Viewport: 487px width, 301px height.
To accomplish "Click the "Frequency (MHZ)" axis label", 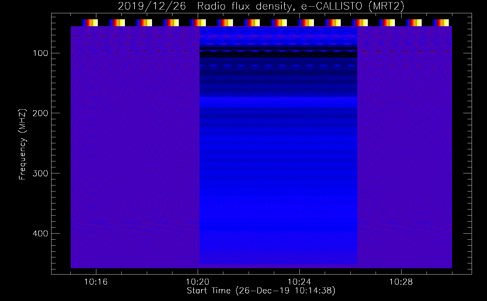I will click(x=23, y=144).
